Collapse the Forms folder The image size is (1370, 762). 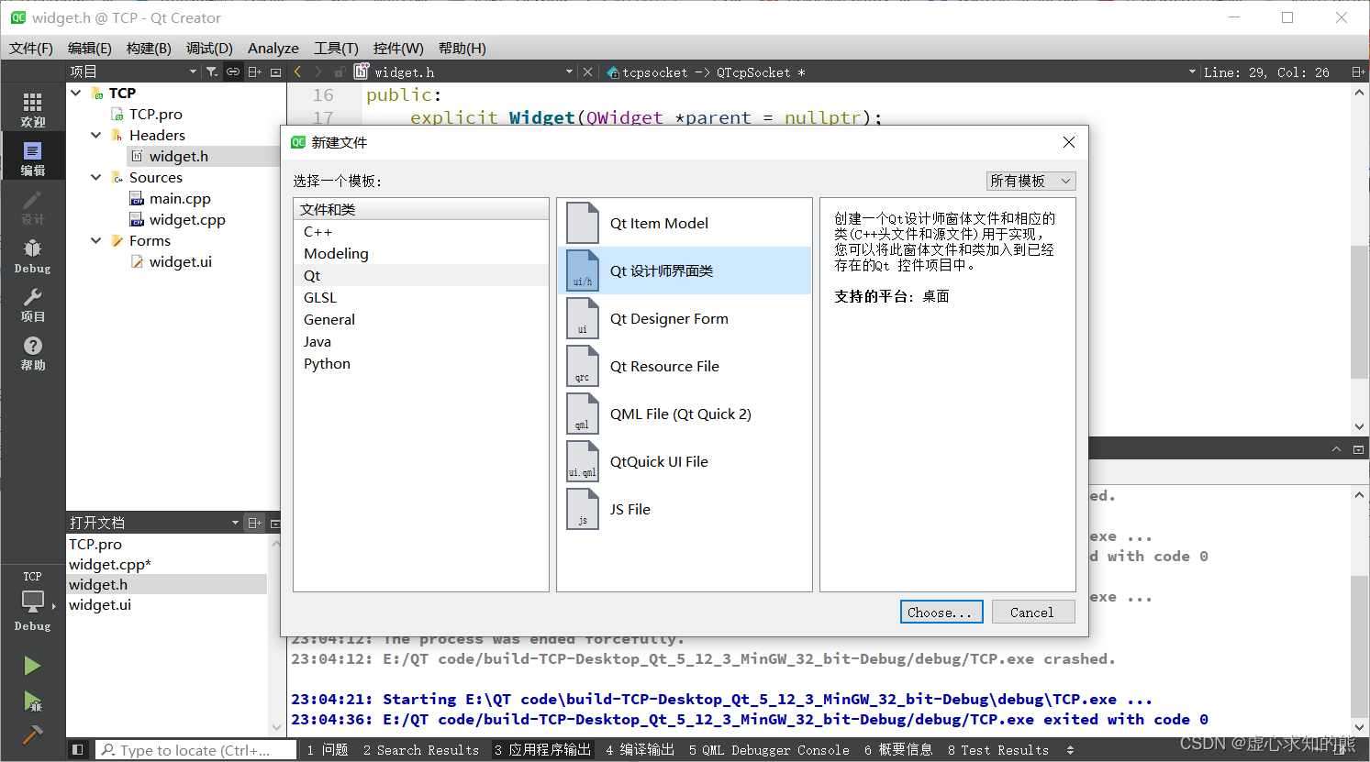click(x=96, y=240)
